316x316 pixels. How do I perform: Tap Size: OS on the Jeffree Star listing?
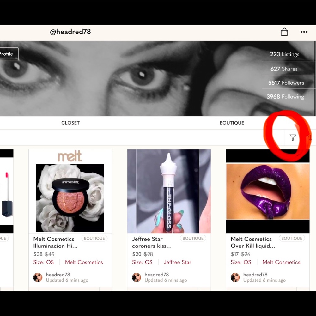tap(142, 262)
